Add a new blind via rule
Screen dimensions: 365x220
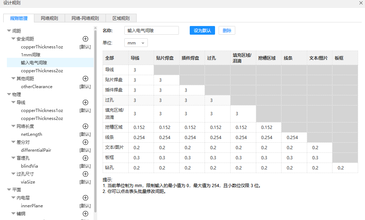pos(86,158)
